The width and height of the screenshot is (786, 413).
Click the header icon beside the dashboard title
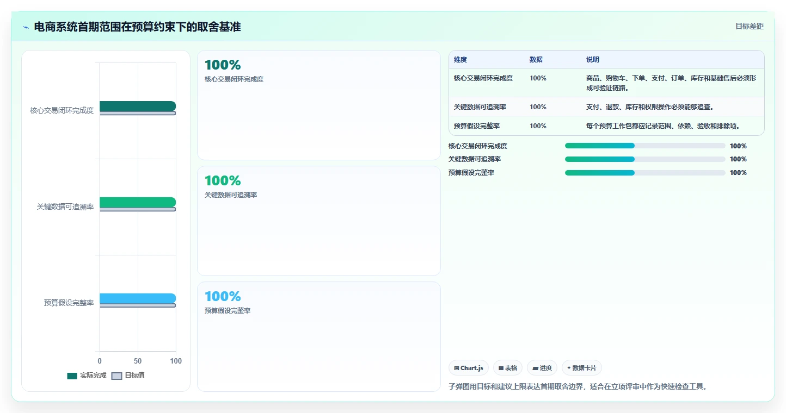point(26,27)
